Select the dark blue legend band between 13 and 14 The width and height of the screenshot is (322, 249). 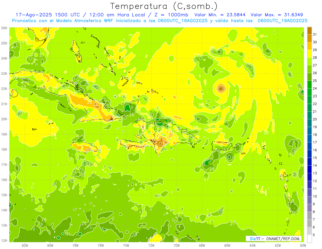click(x=309, y=169)
